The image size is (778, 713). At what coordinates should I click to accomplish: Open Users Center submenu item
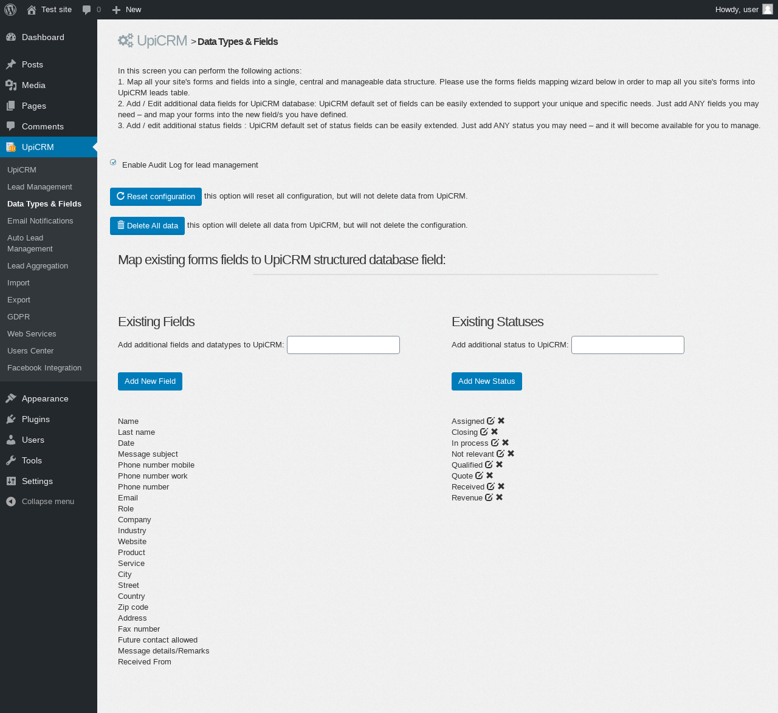(x=49, y=351)
